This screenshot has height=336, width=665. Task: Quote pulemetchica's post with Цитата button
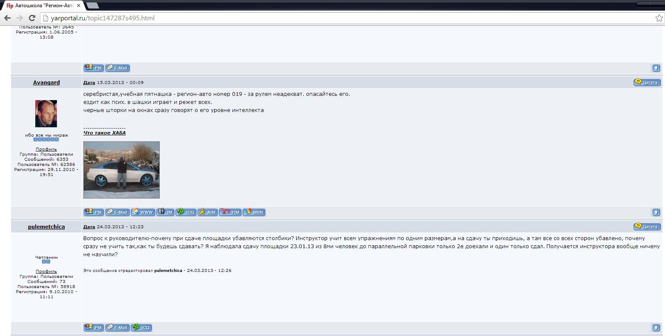(x=646, y=227)
